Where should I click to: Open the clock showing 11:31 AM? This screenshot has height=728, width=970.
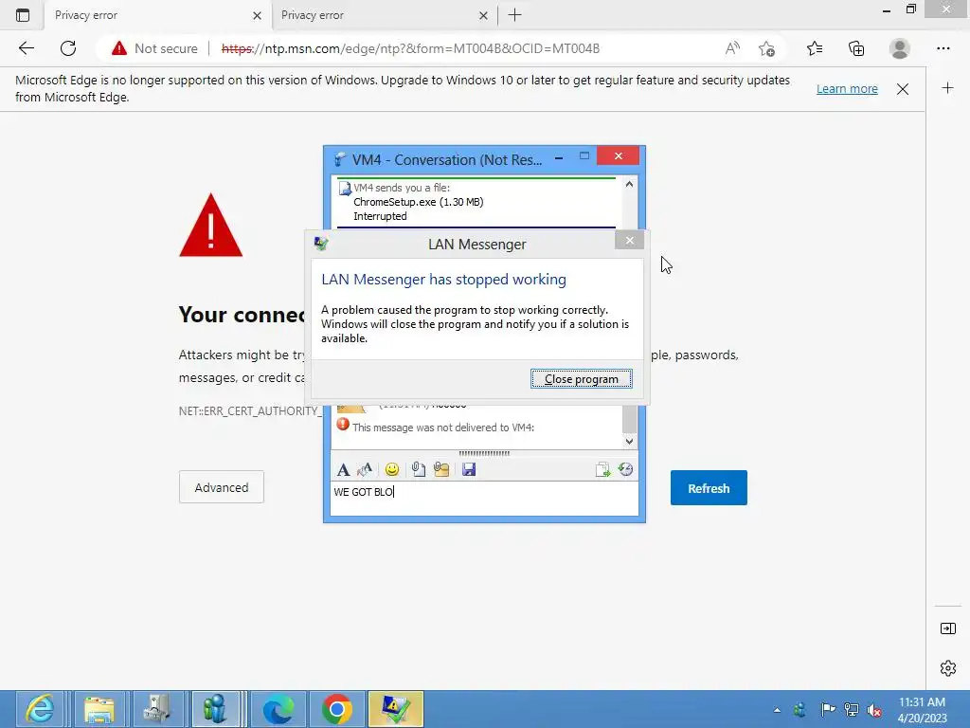click(x=922, y=710)
